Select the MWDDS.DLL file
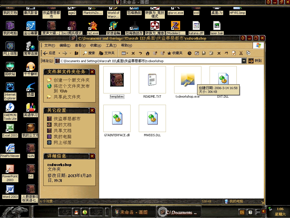 click(x=152, y=118)
